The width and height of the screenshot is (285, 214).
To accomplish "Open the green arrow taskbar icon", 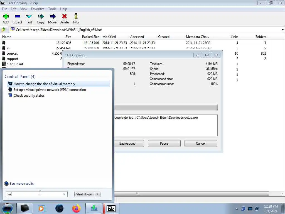I will 94,208.
